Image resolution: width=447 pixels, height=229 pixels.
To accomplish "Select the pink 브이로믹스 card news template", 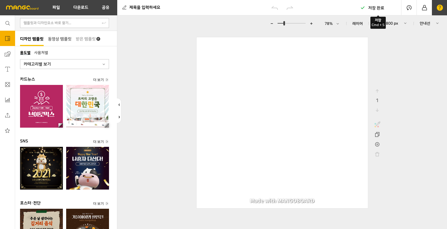I will 41,106.
